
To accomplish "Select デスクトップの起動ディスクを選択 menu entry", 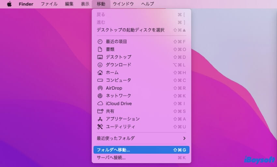I will click(141, 30).
